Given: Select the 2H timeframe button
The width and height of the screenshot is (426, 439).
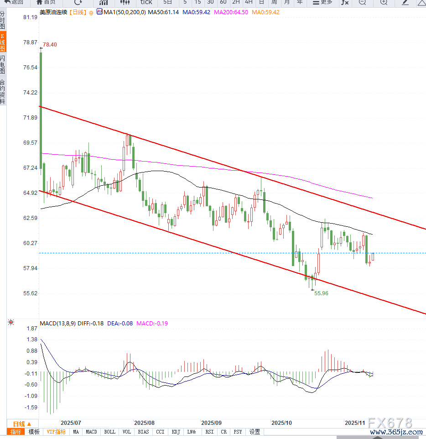Looking at the screenshot, I should [236, 2].
